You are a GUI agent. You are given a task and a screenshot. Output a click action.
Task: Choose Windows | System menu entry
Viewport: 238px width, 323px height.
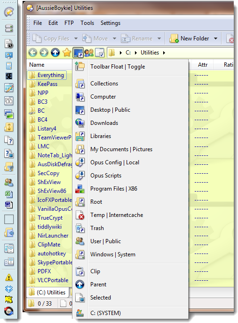click(131, 254)
